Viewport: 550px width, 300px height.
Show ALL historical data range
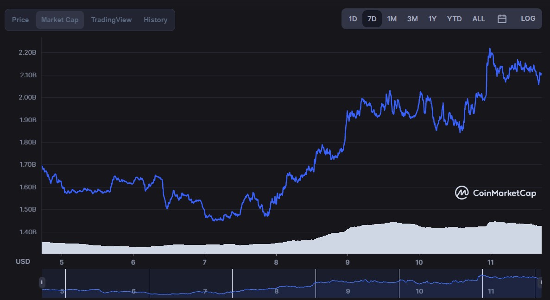(479, 19)
